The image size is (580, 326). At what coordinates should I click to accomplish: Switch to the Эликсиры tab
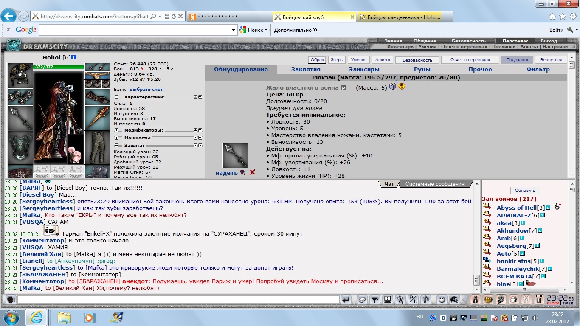point(364,69)
